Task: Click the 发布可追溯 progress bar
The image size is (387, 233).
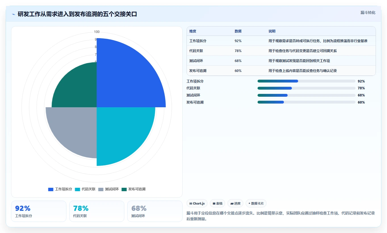Action: tap(306, 102)
